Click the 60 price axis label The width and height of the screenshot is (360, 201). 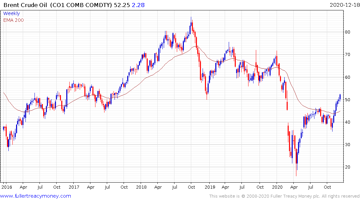point(347,77)
